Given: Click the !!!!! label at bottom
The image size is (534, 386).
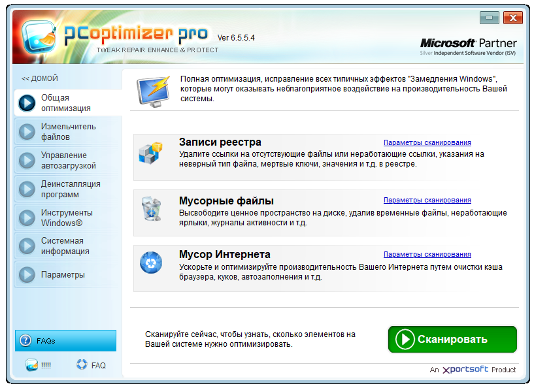Looking at the screenshot, I should [x=46, y=365].
